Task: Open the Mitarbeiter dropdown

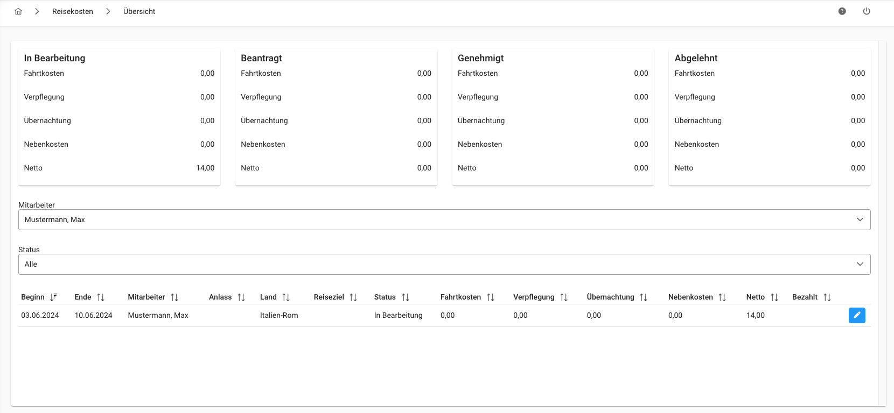Action: pos(444,219)
